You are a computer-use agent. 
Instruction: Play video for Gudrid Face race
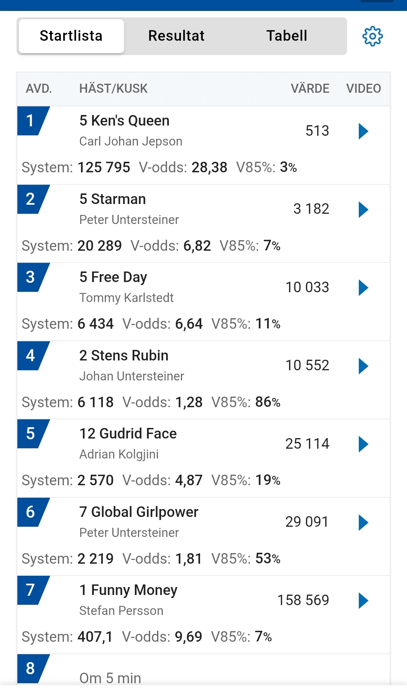pyautogui.click(x=363, y=444)
